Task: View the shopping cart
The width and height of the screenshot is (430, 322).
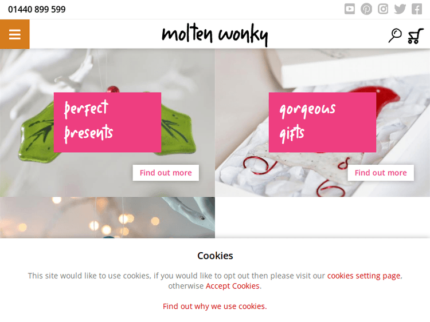Action: click(416, 36)
